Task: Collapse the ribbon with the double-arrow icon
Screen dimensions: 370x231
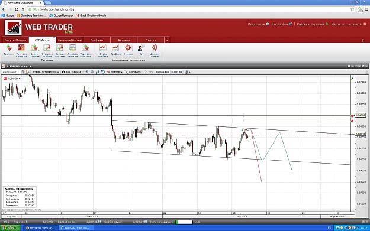Action: (363, 40)
